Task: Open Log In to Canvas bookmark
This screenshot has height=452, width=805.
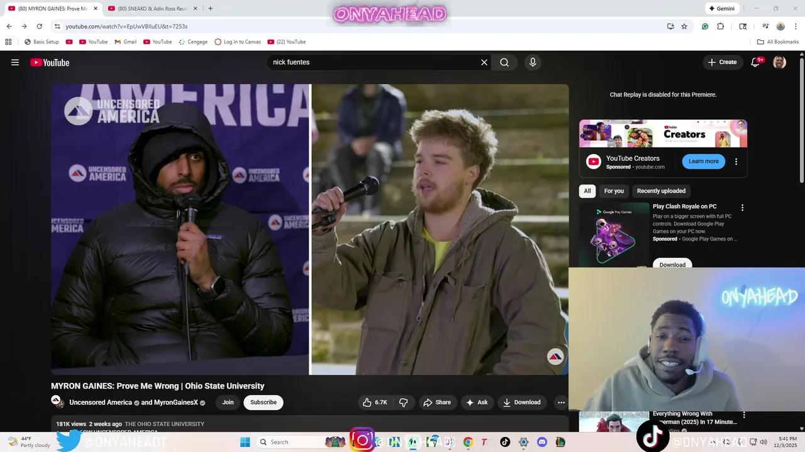Action: point(237,42)
